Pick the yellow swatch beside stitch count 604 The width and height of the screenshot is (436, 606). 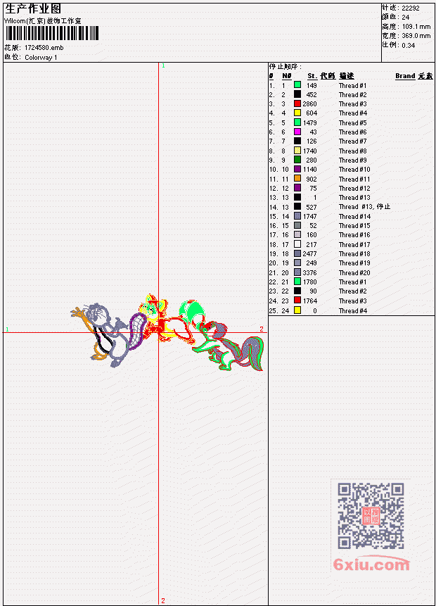tap(297, 113)
